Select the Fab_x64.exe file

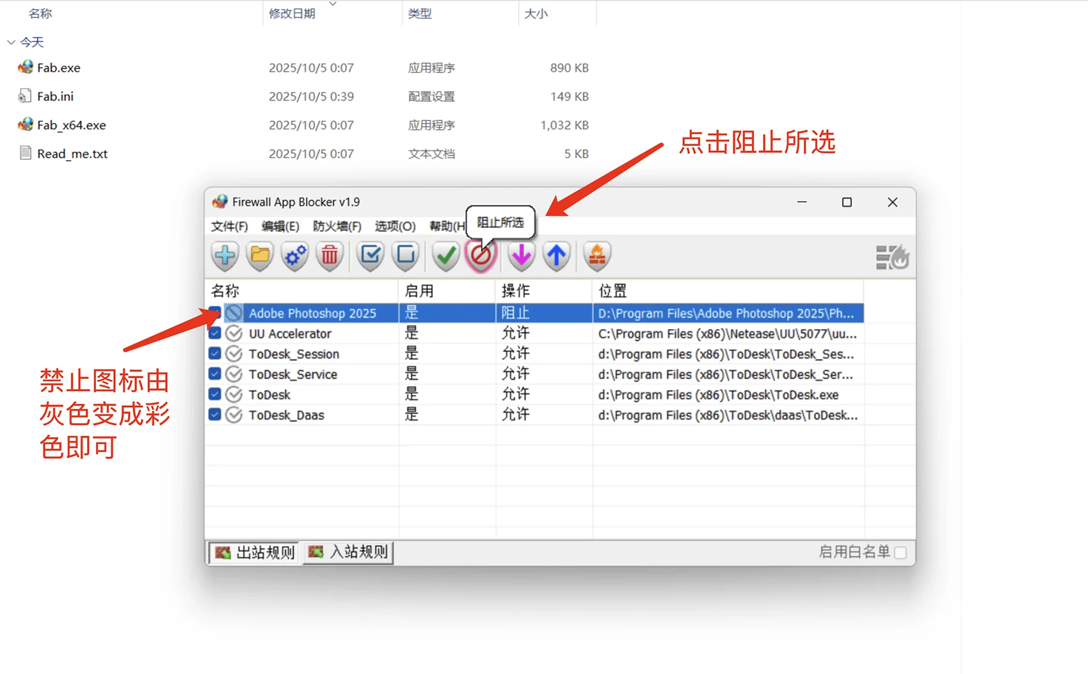(71, 125)
